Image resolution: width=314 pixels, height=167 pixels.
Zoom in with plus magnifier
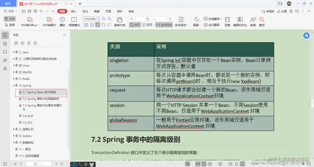(109, 19)
